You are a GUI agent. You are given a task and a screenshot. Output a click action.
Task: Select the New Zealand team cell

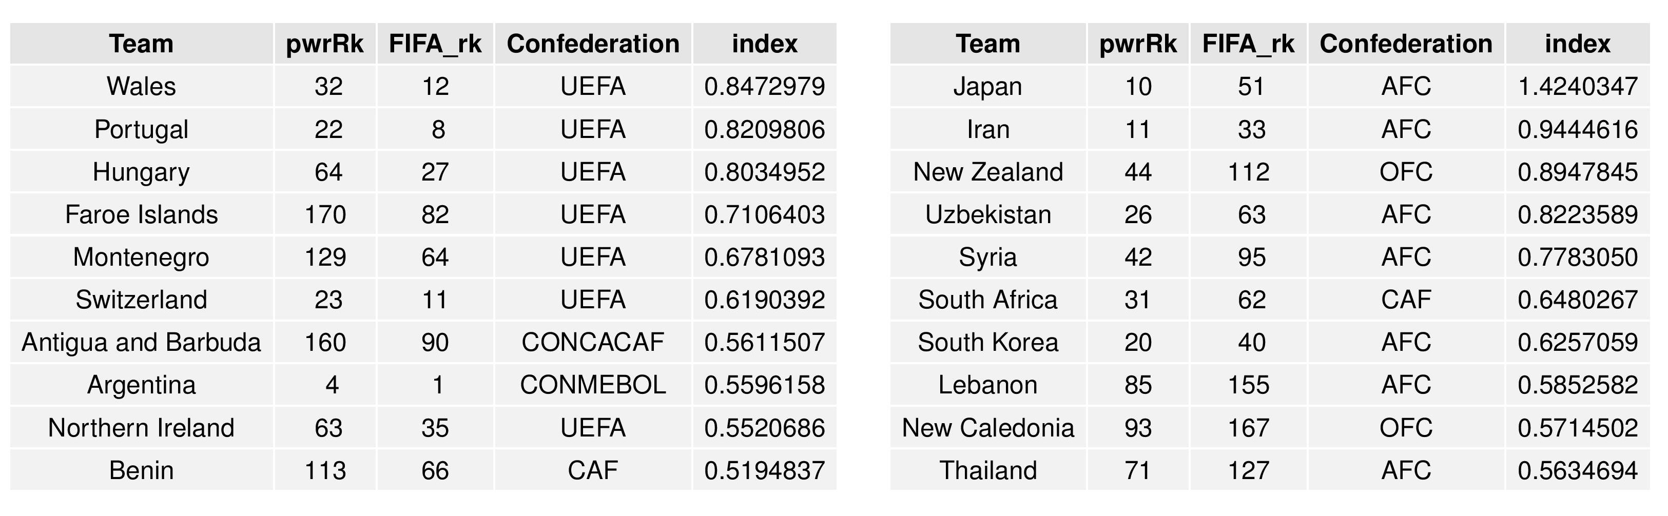[987, 171]
